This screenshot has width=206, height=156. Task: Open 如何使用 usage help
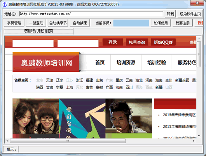(x=161, y=23)
